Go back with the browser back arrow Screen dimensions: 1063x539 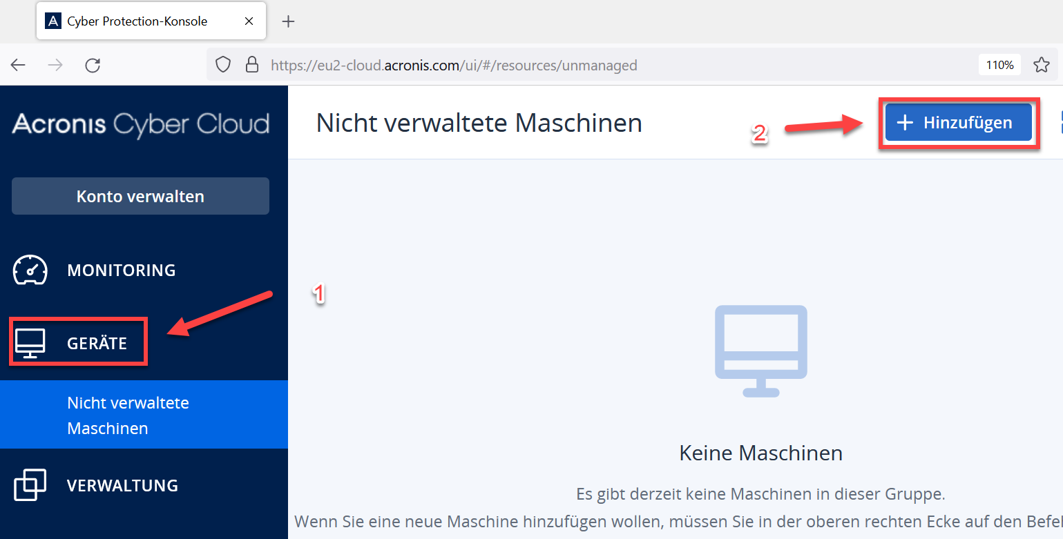coord(18,65)
